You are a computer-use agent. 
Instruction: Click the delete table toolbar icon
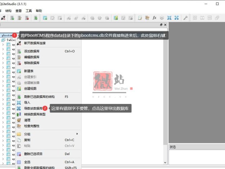60,18
